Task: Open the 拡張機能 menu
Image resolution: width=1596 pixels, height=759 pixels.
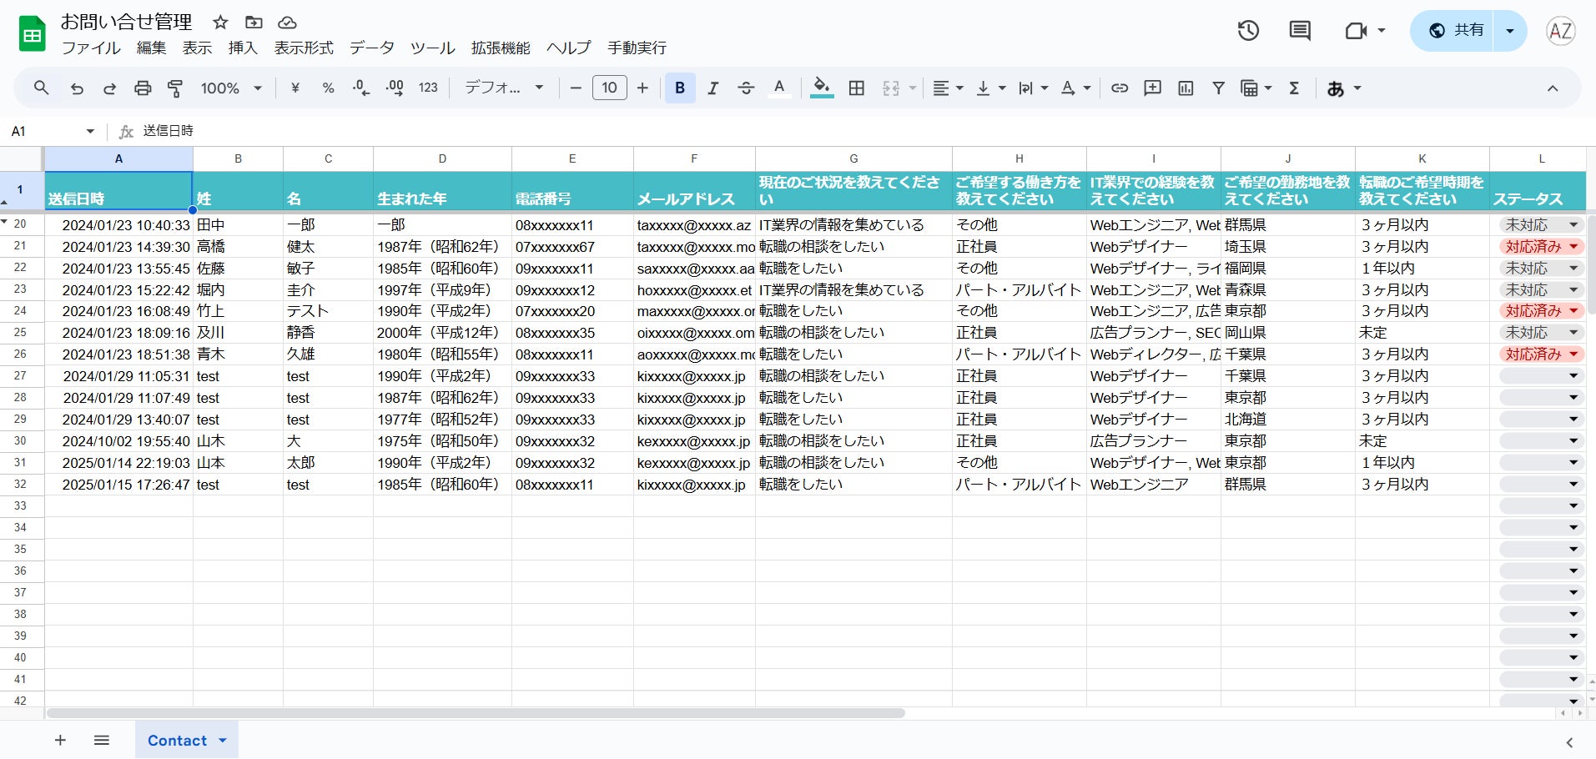Action: click(501, 48)
